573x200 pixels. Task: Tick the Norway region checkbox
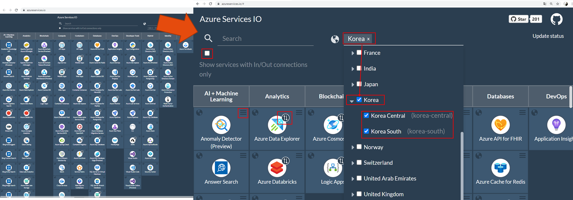pos(359,147)
